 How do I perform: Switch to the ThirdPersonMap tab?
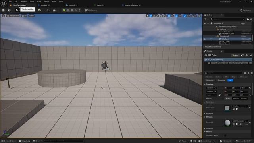coord(19,5)
